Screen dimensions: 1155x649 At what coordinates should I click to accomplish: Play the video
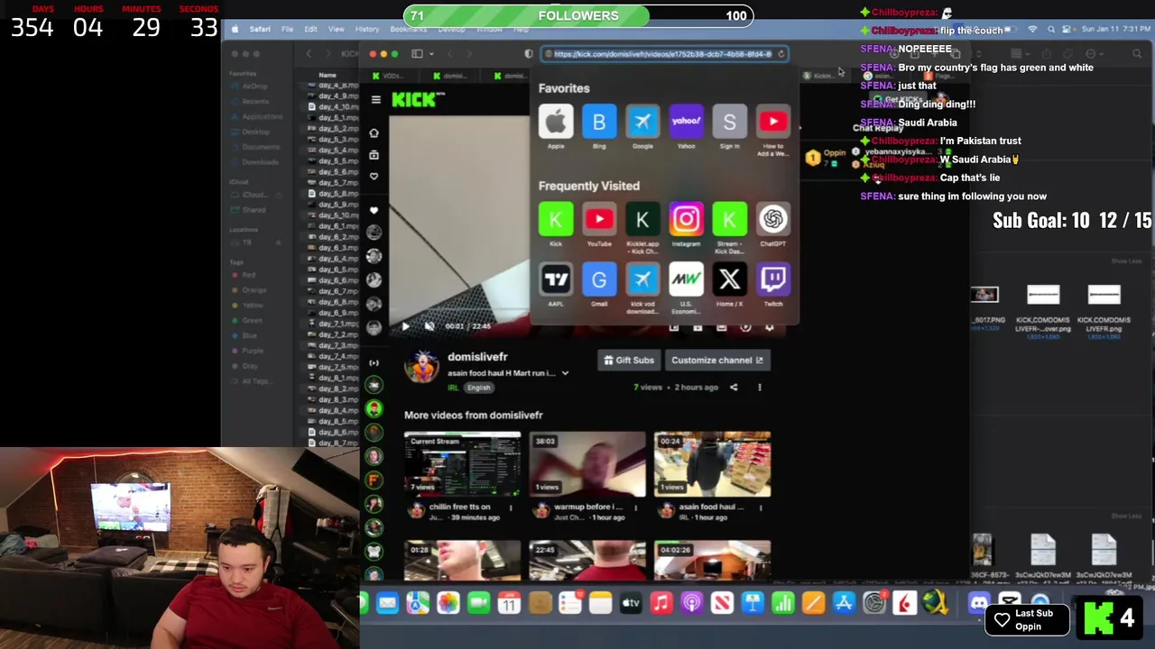pos(405,326)
